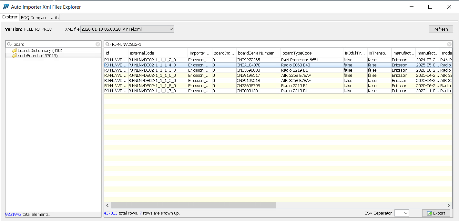Click the app logo in title bar
The height and width of the screenshot is (221, 459).
(x=6, y=7)
